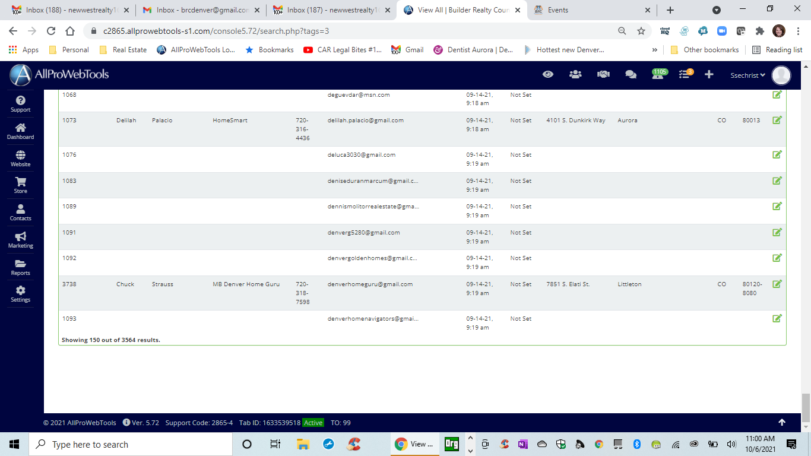Open the Store sidebar item
The width and height of the screenshot is (811, 456).
coord(20,185)
